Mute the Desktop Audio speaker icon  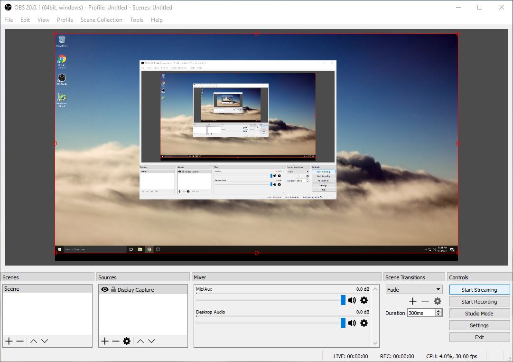click(352, 323)
